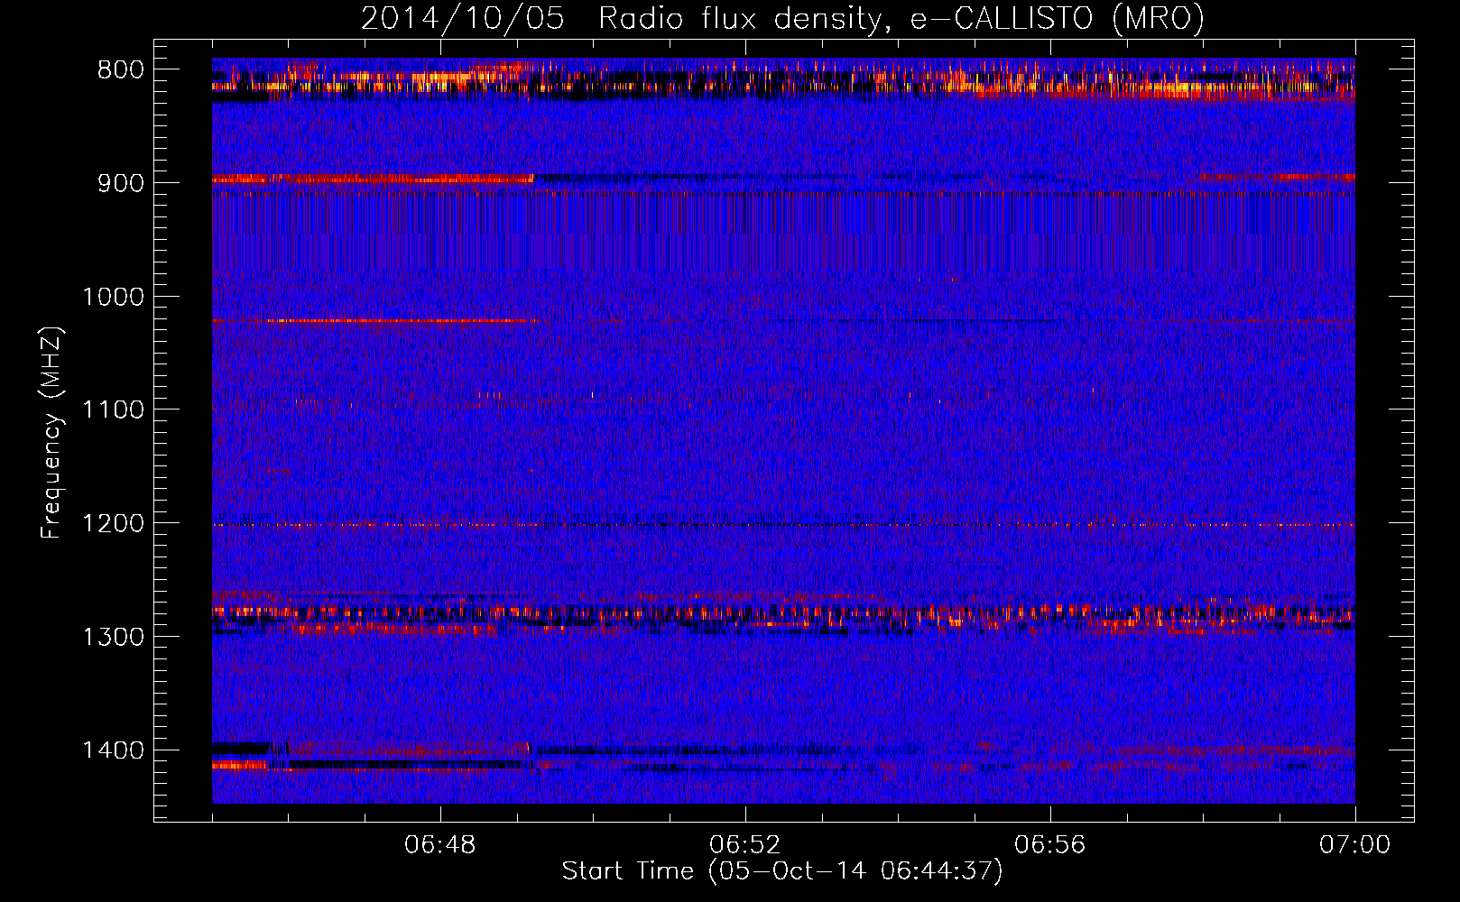The height and width of the screenshot is (902, 1460).
Task: Click the 07:00 time tick label
Action: click(x=1355, y=845)
